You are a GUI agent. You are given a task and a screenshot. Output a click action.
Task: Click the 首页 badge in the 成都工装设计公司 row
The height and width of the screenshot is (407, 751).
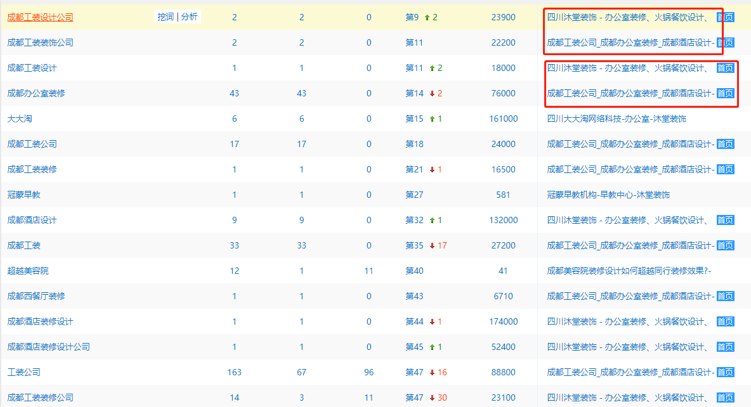coord(725,17)
